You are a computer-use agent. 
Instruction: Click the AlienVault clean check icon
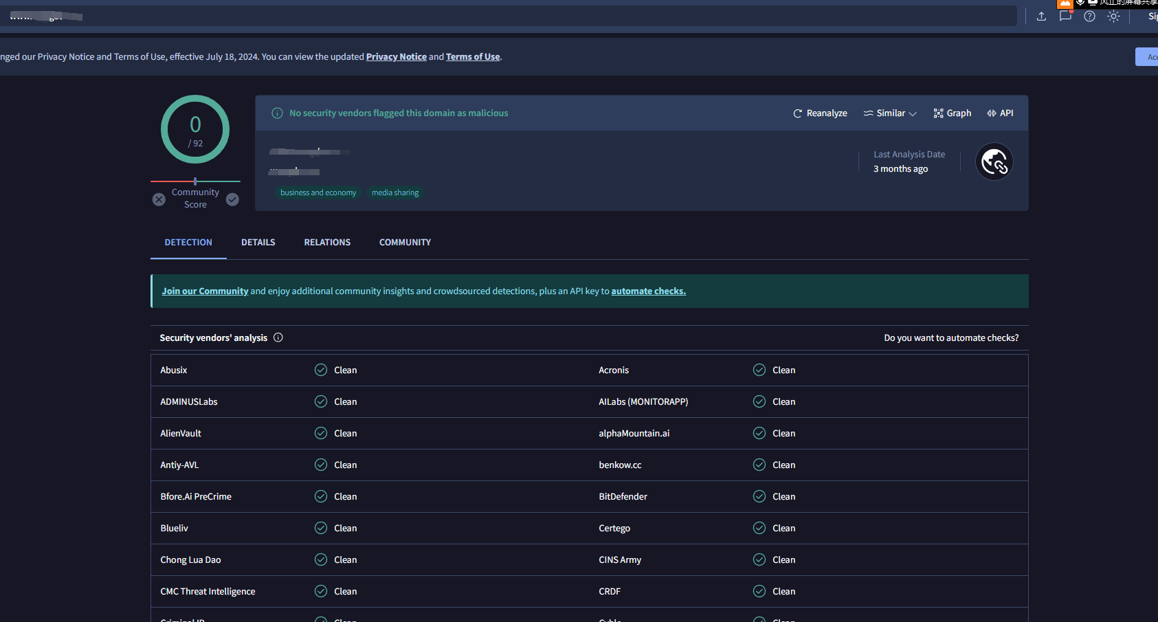coord(321,433)
